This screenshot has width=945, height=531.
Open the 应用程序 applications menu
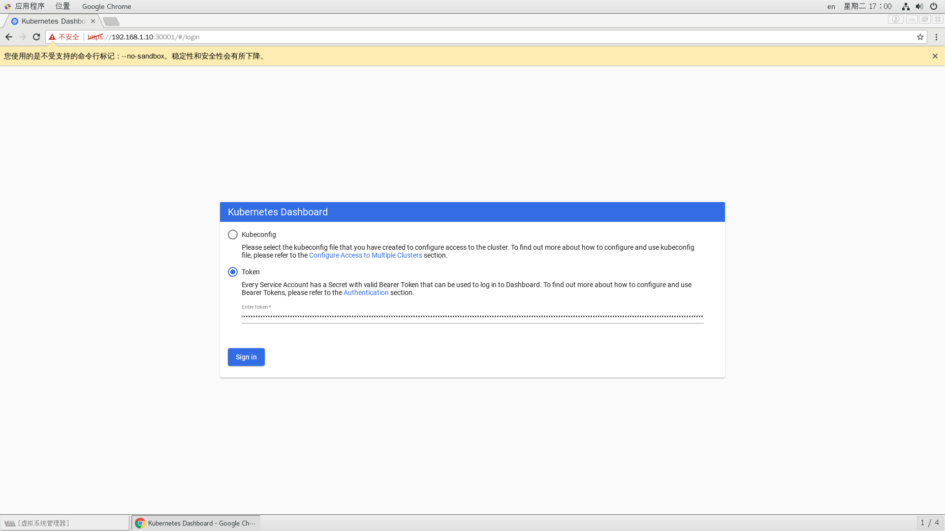tap(30, 6)
